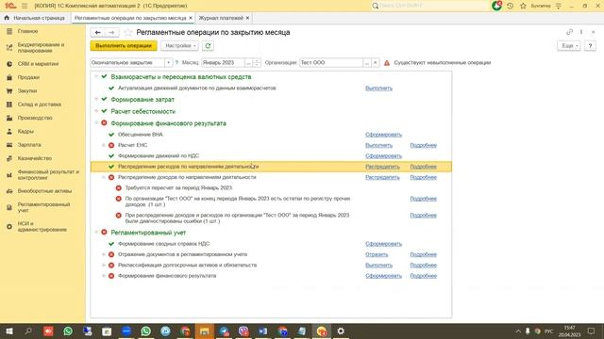Screen dimensions: 604x339
Task: Click Отразить link for Отражение документов
Action: coord(377,254)
